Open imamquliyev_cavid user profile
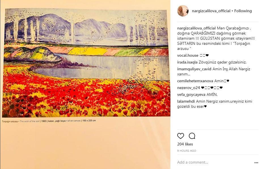The height and width of the screenshot is (169, 262). (x=194, y=69)
